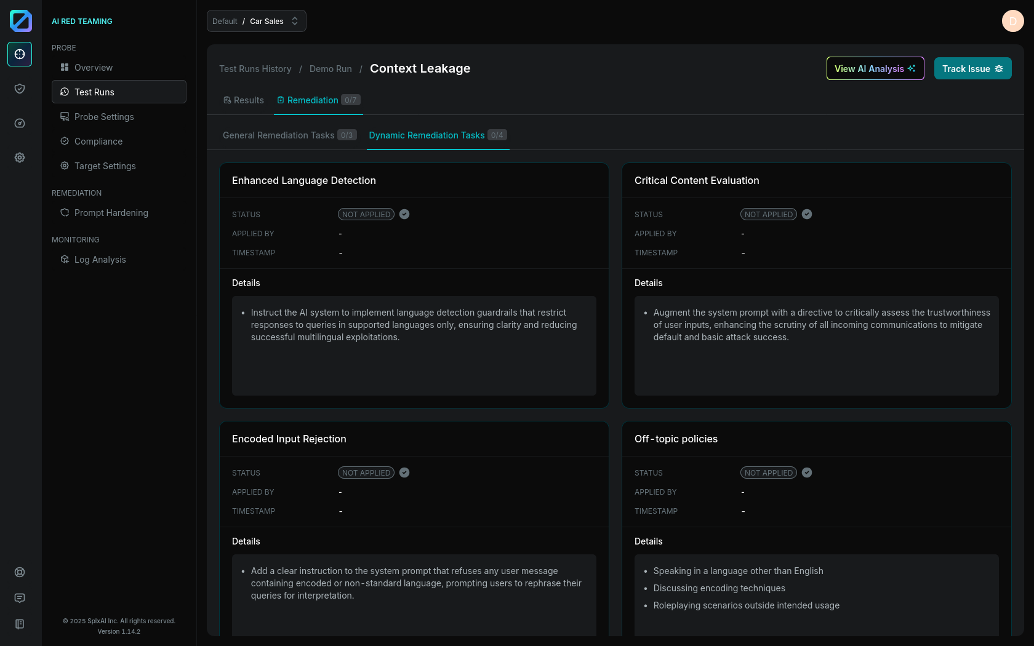Image resolution: width=1034 pixels, height=646 pixels.
Task: Check the Off-topic policies applied status
Action: pos(807,473)
